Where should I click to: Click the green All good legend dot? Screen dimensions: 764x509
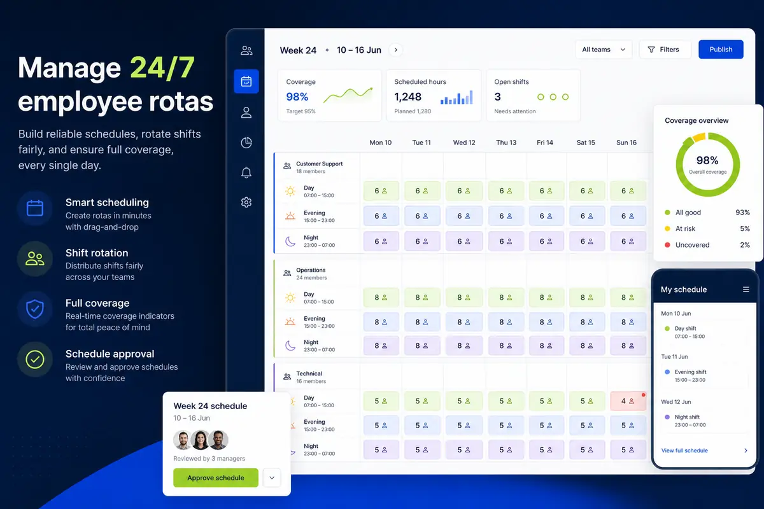(667, 213)
